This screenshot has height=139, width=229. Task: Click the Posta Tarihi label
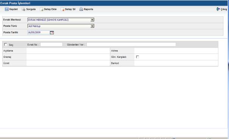(x=11, y=32)
